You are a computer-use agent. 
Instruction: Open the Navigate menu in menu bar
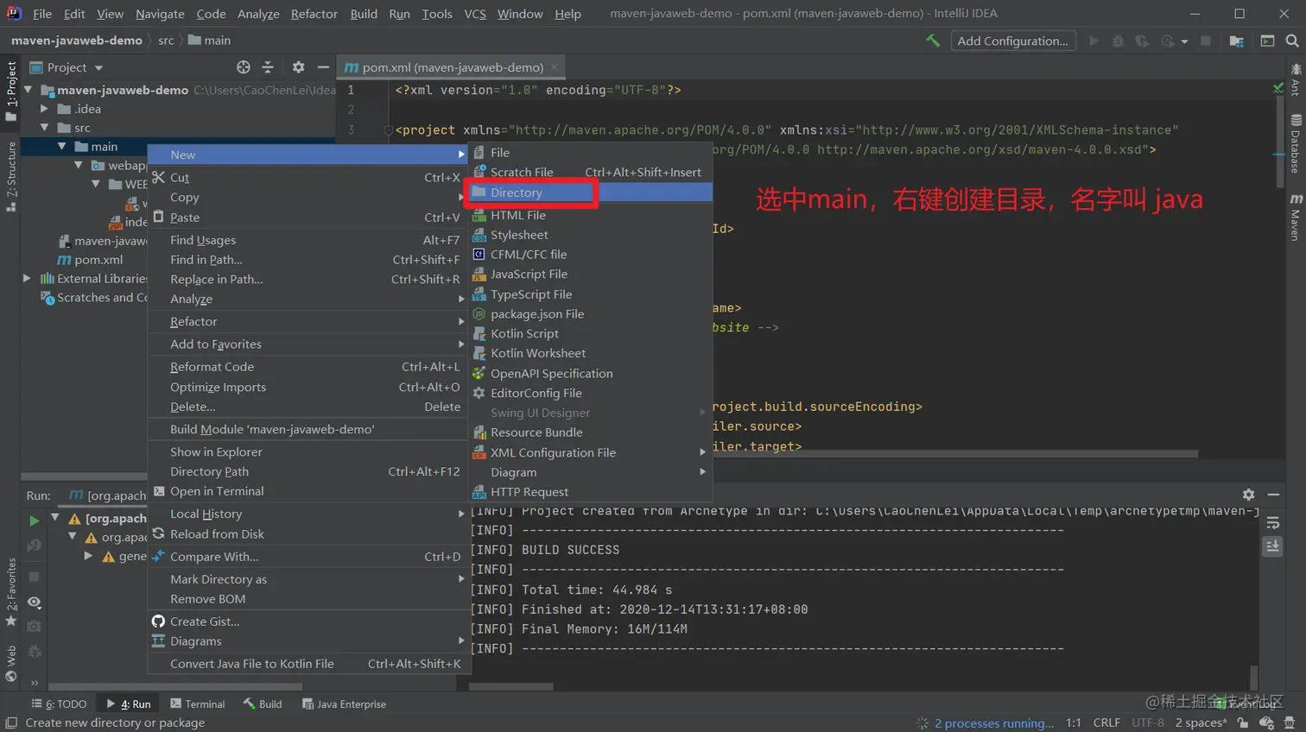point(160,14)
